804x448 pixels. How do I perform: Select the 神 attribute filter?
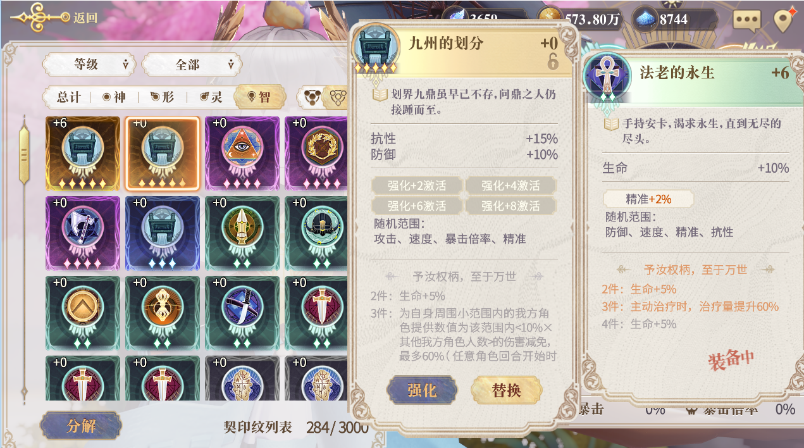(x=114, y=97)
